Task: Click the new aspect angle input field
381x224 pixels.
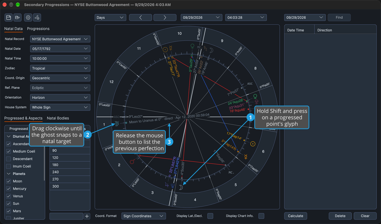Action: click(66, 216)
